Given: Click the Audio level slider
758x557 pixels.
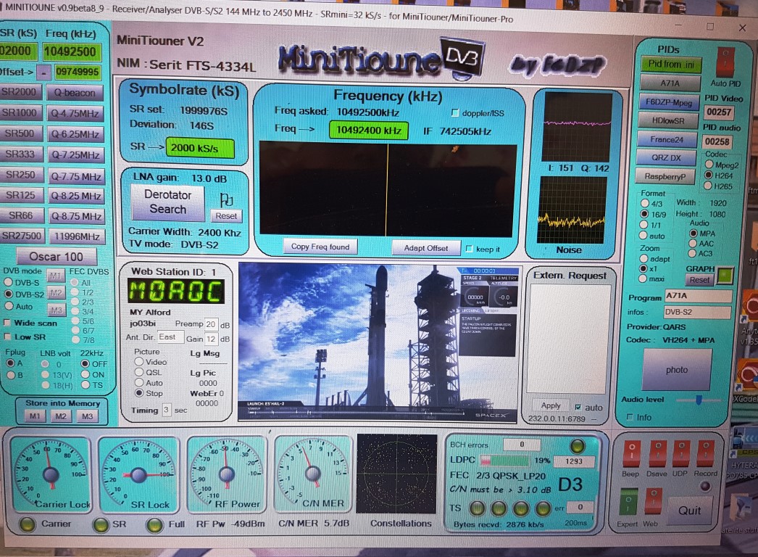Looking at the screenshot, I should click(698, 400).
